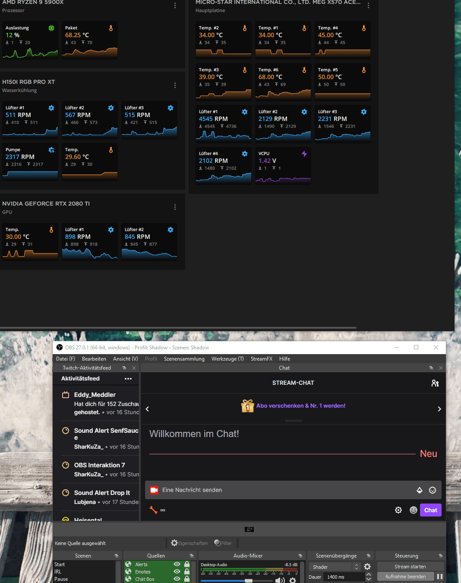Show next chat banner with right chevron
This screenshot has height=583, width=461.
point(439,409)
